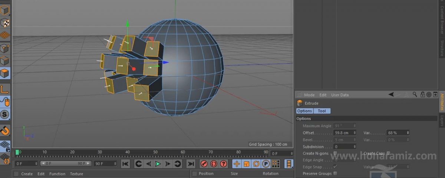
Task: Open the Layers side tab
Action: [442, 120]
